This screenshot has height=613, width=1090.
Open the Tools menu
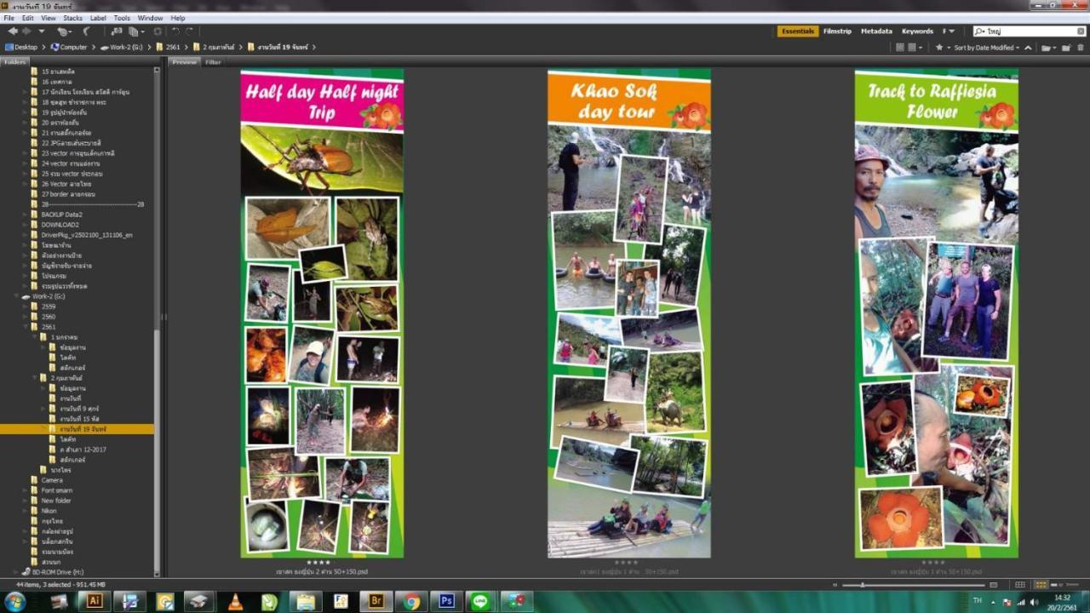tap(122, 18)
